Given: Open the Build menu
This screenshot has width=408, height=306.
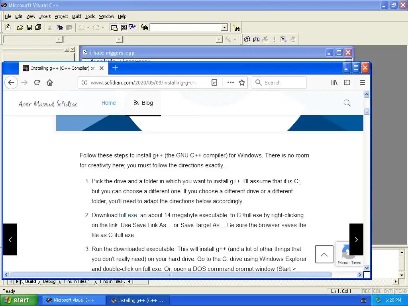Looking at the screenshot, I should [x=76, y=16].
